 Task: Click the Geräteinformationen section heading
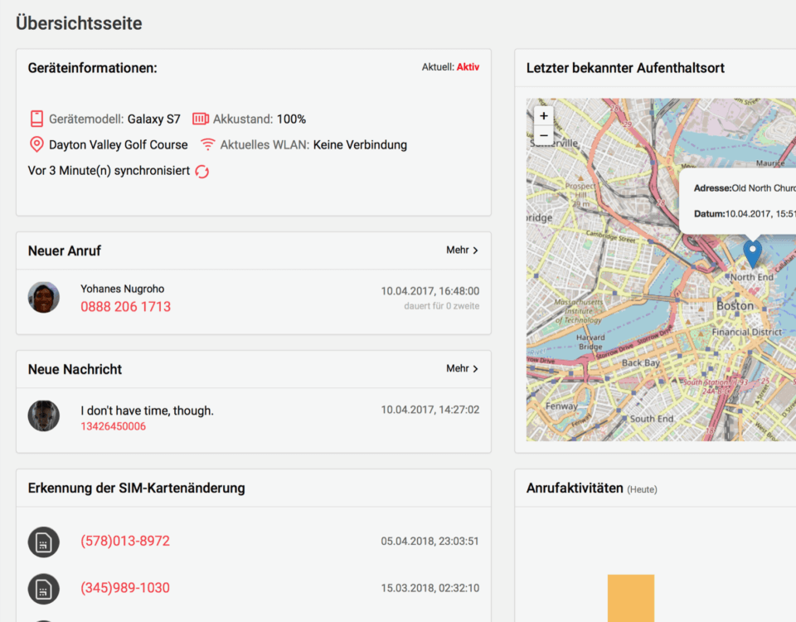coord(92,68)
